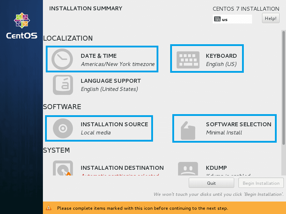Open INSTALLATION DESTINATION label

(122, 168)
